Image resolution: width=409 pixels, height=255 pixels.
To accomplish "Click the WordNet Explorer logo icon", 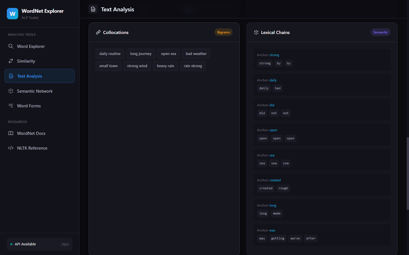I will [12, 14].
